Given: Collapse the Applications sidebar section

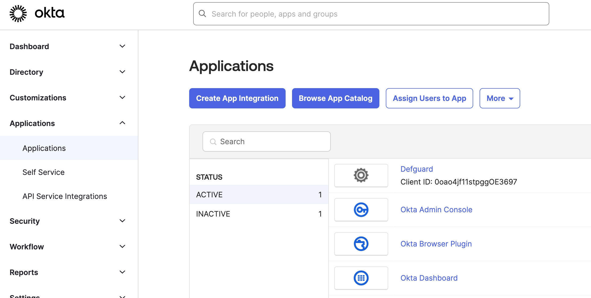Looking at the screenshot, I should [122, 123].
